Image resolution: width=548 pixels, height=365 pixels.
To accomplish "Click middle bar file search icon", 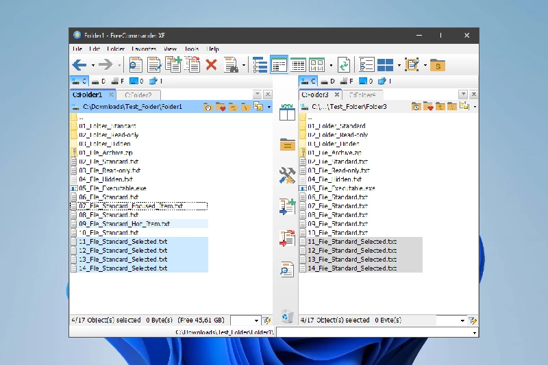I will tap(287, 269).
